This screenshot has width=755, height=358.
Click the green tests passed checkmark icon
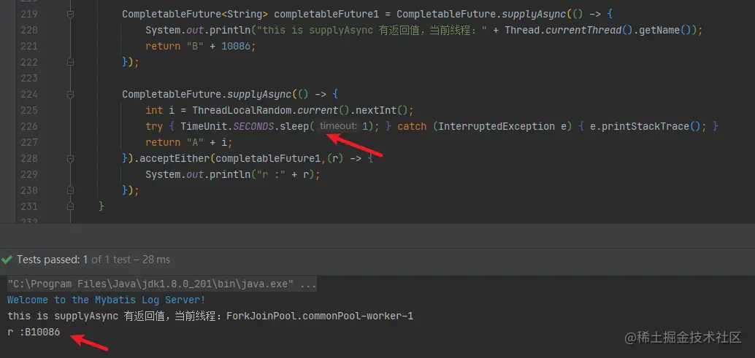coord(7,260)
